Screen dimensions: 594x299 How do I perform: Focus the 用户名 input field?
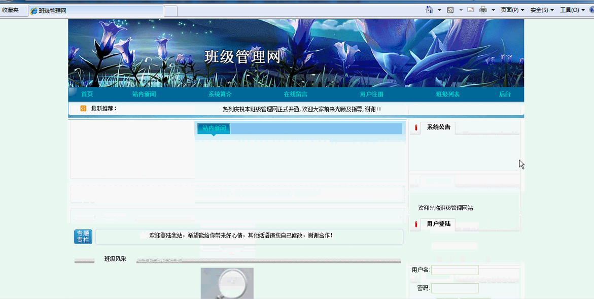click(x=455, y=270)
